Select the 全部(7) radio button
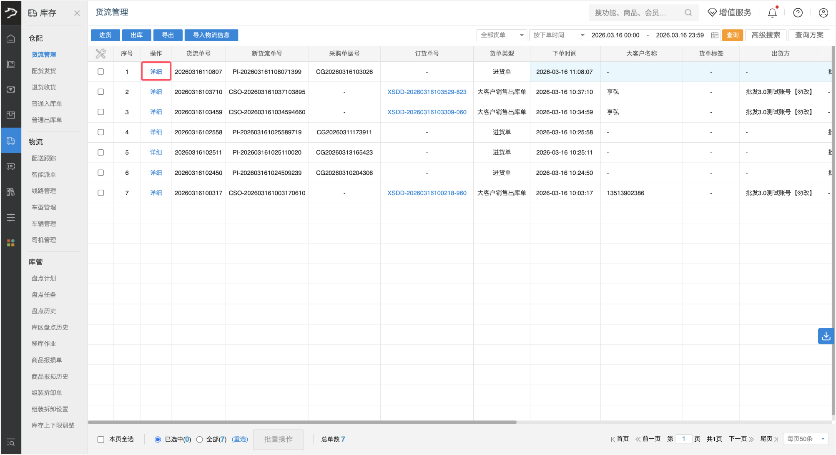Screen dimensions: 836x455 coord(200,439)
